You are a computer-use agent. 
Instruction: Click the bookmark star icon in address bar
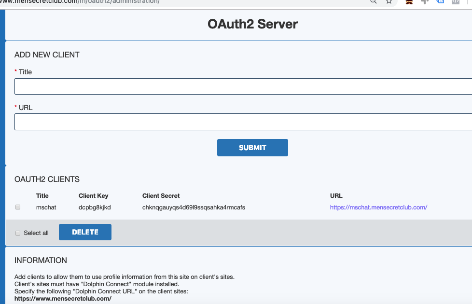point(389,1)
